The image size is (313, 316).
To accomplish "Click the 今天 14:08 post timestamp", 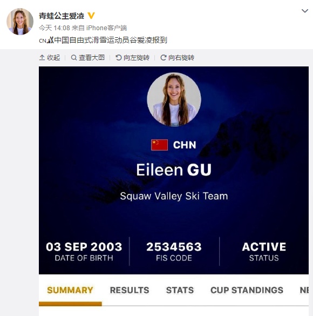I will click(55, 28).
